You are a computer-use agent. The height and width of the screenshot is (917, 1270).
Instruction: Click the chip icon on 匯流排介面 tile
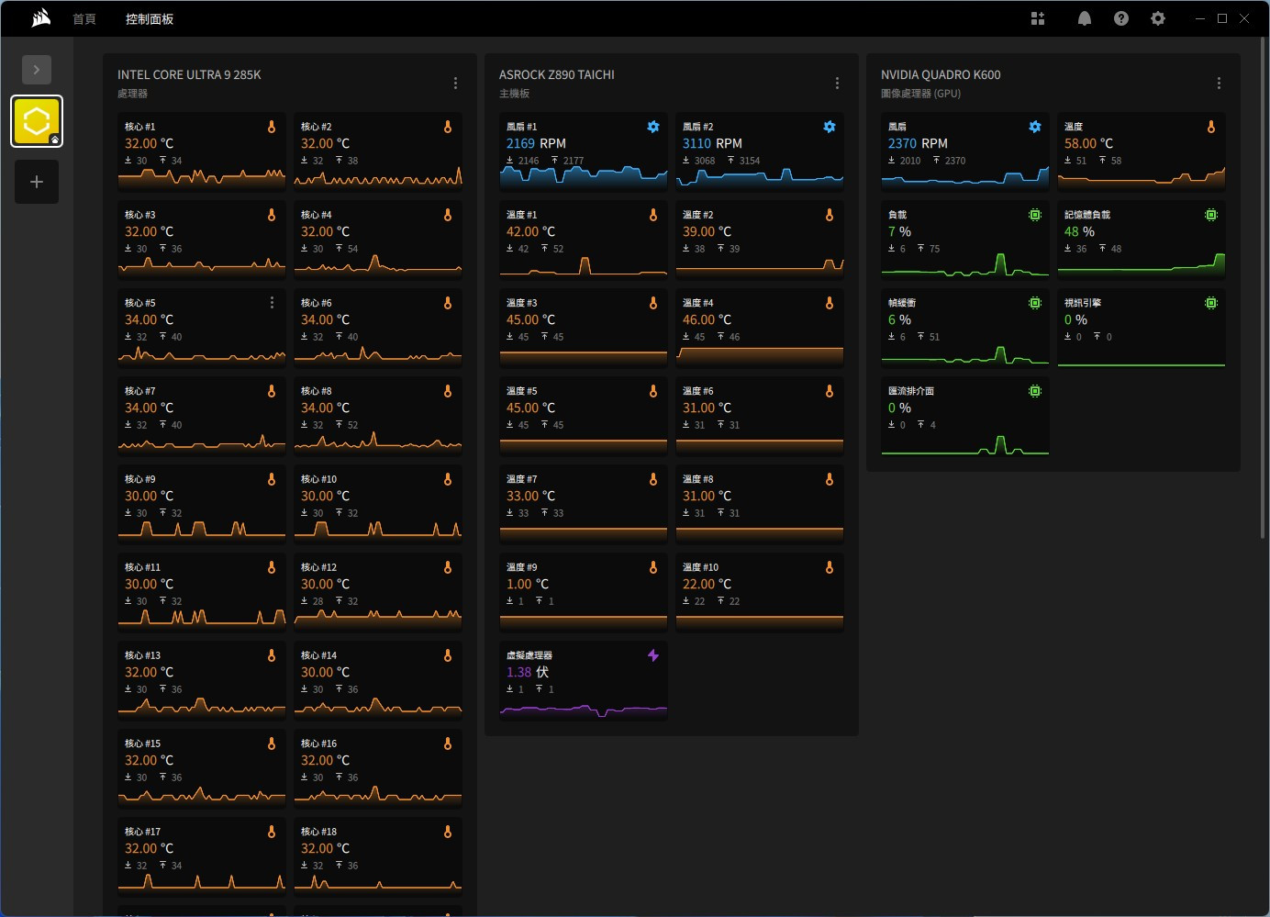coord(1035,391)
